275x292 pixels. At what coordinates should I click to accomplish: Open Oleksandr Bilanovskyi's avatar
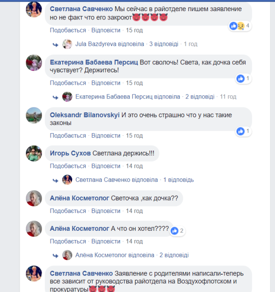34,115
